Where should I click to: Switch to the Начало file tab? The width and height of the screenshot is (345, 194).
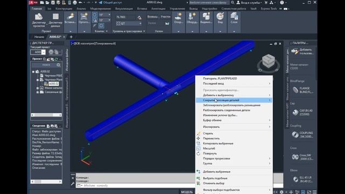[x=39, y=37]
